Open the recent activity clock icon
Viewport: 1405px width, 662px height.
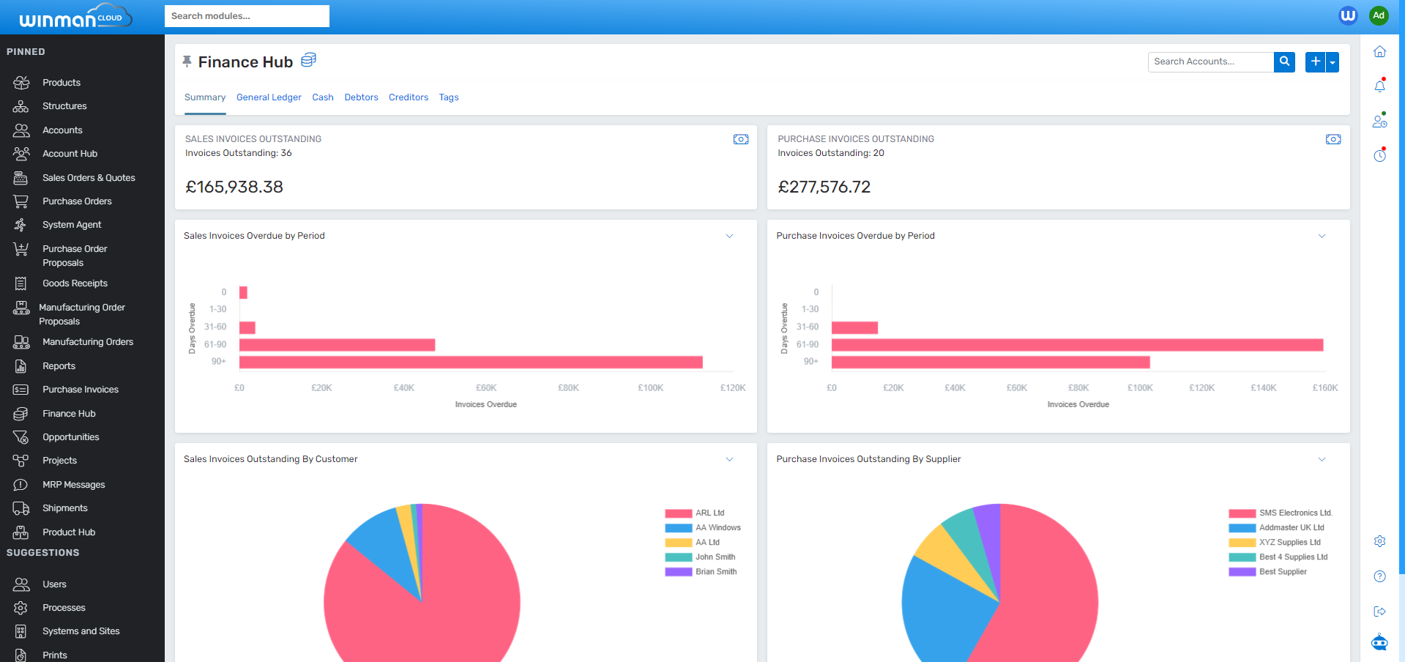1379,155
